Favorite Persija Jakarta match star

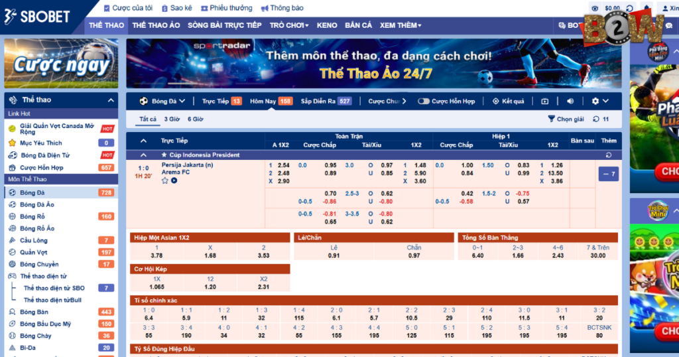[165, 180]
